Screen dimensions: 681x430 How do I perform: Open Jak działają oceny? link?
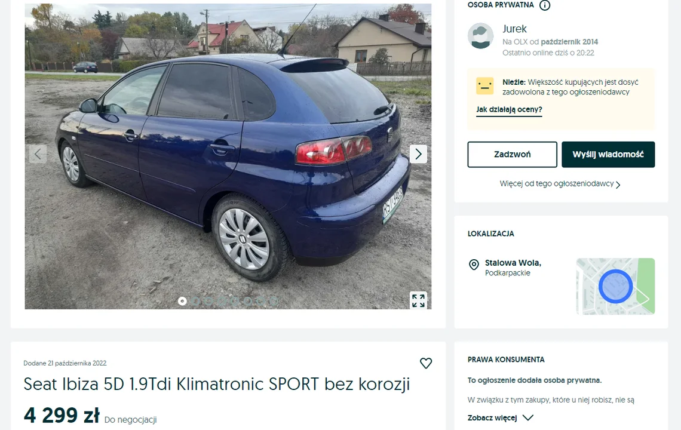(x=509, y=109)
